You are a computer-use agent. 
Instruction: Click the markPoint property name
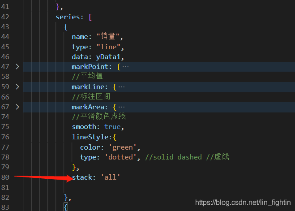(x=90, y=67)
